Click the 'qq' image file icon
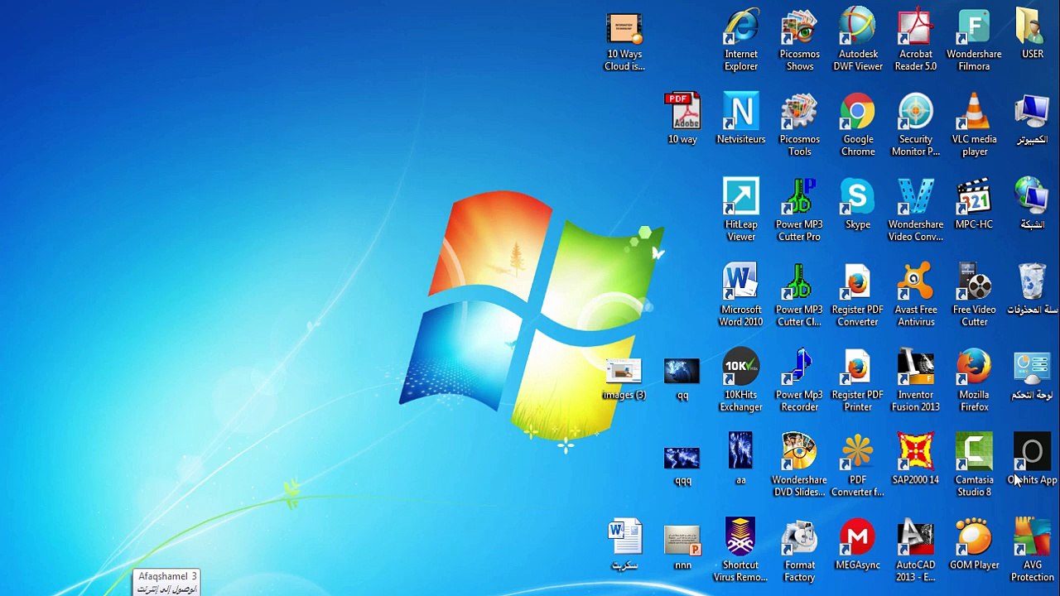The width and height of the screenshot is (1060, 596). [682, 380]
